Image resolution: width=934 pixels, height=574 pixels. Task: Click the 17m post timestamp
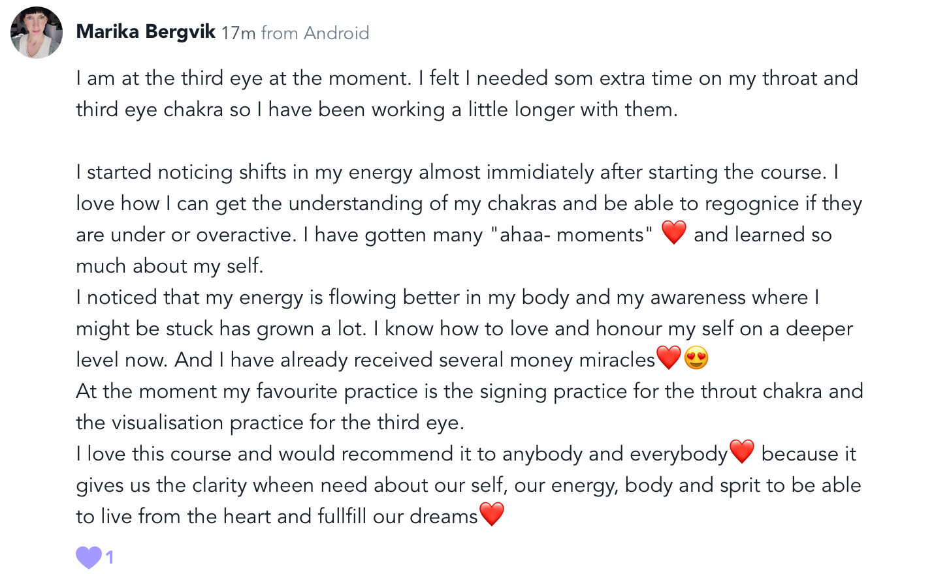(x=238, y=33)
